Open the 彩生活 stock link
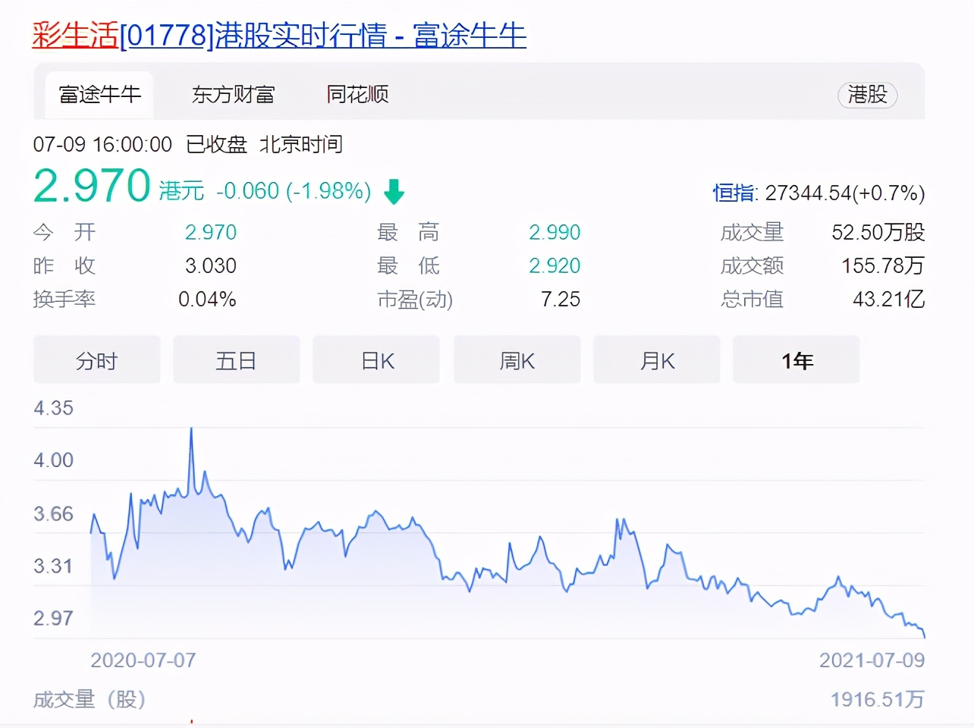The width and height of the screenshot is (974, 728). 74,35
